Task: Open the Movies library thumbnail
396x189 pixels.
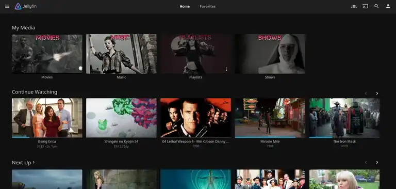Action: (47, 54)
